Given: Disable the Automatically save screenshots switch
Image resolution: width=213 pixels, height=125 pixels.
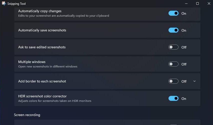Looking at the screenshot, I should [173, 30].
